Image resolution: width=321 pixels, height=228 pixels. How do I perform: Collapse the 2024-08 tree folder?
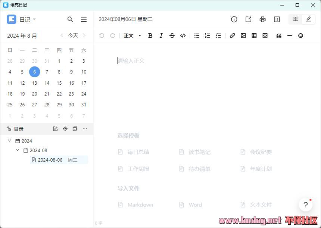coord(18,150)
